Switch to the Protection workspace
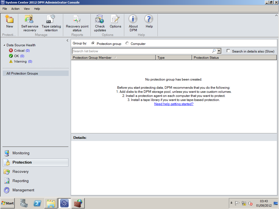The image size is (279, 209). click(x=35, y=162)
